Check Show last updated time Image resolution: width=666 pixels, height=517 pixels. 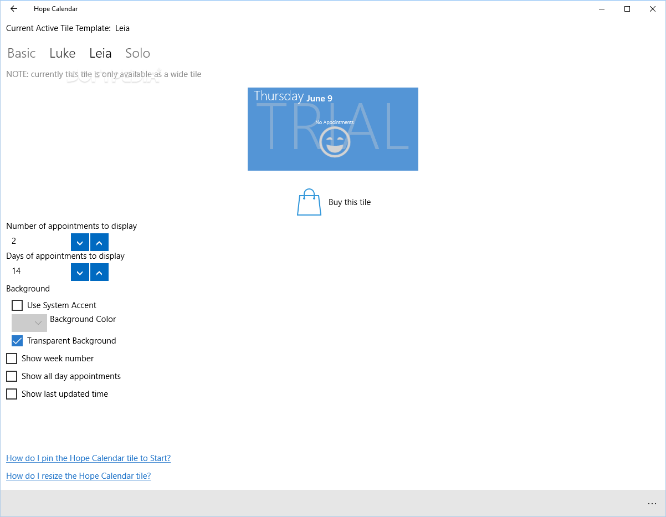[12, 394]
